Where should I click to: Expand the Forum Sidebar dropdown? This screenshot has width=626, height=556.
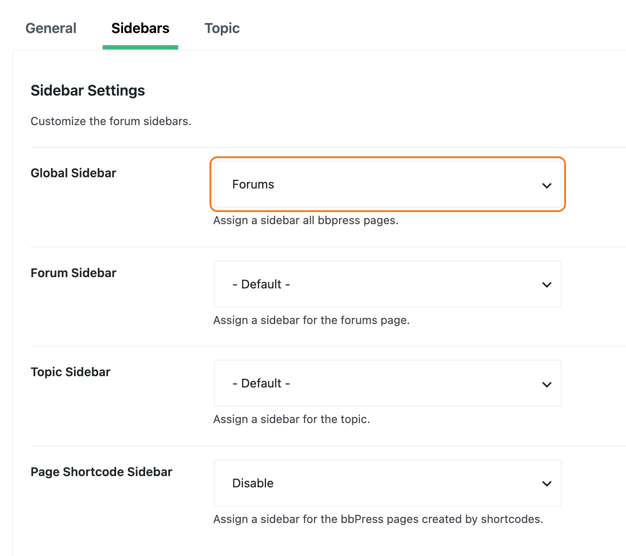[x=387, y=284]
